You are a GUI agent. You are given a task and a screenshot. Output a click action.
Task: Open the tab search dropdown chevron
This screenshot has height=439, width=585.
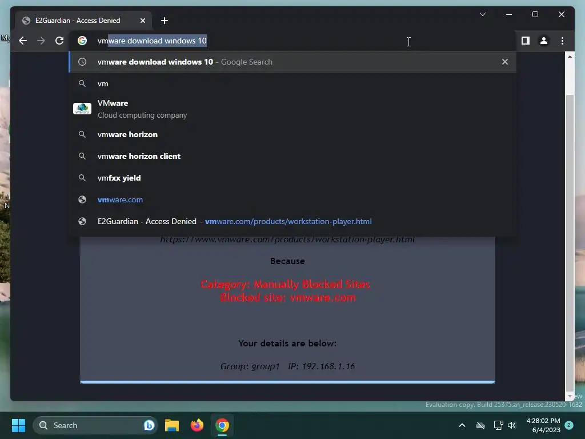(x=482, y=14)
